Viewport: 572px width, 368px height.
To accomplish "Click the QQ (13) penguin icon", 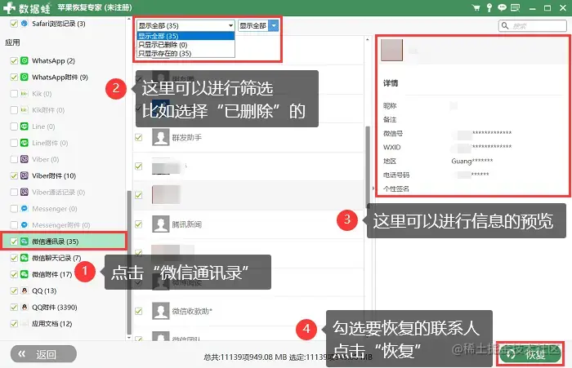I will point(25,290).
